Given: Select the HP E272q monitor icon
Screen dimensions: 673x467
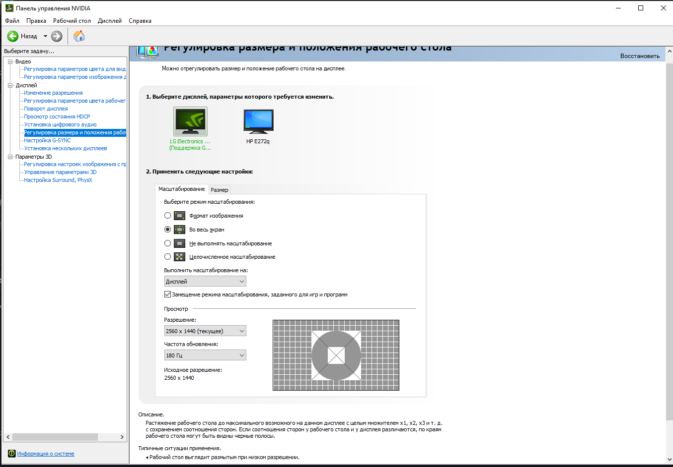Looking at the screenshot, I should (258, 122).
